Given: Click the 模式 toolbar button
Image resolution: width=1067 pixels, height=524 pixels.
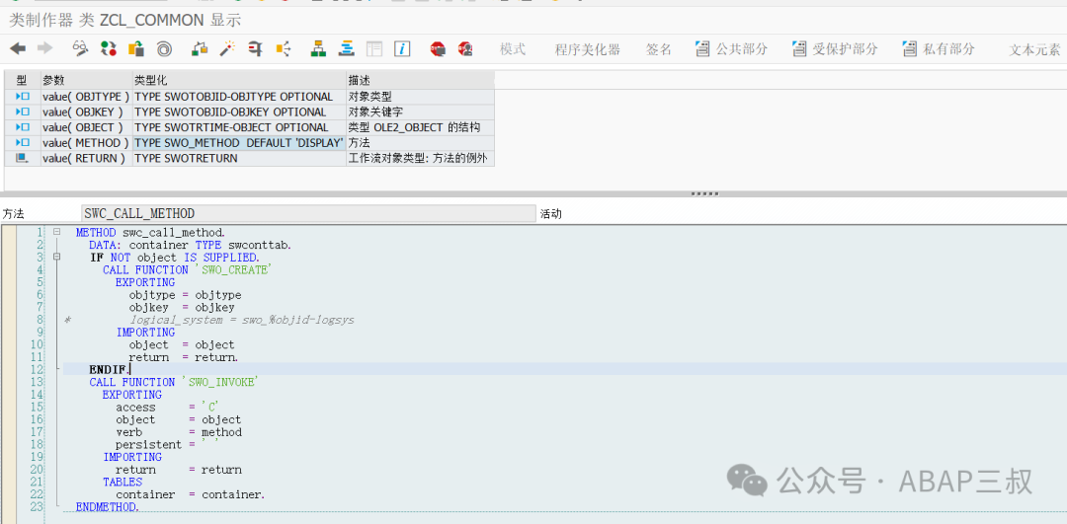Looking at the screenshot, I should click(x=513, y=49).
